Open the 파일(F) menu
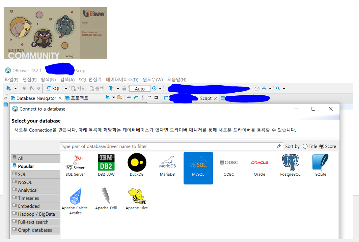The width and height of the screenshot is (359, 242). tap(11, 80)
